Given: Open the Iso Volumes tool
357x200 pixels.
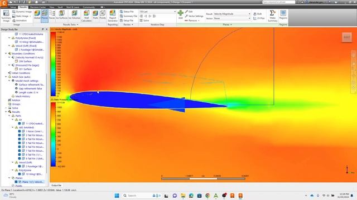Looking at the screenshot, I should 74,15.
